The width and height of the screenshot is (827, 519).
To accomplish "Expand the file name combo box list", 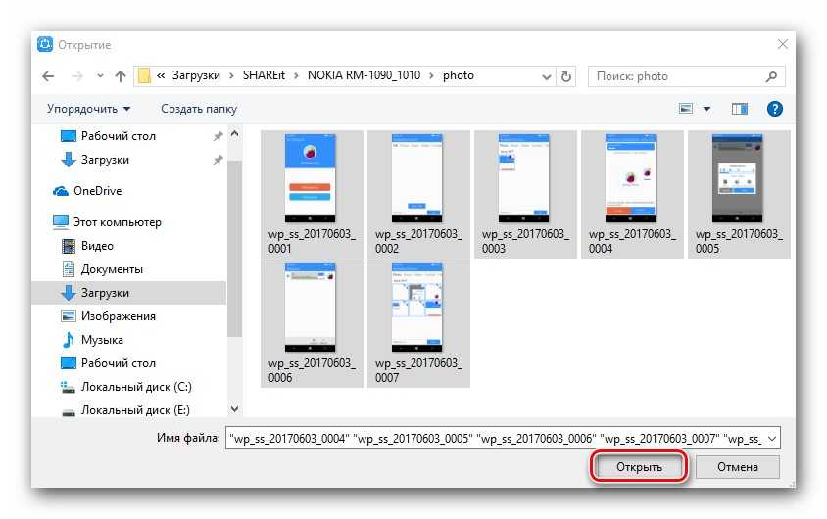I will click(x=771, y=438).
